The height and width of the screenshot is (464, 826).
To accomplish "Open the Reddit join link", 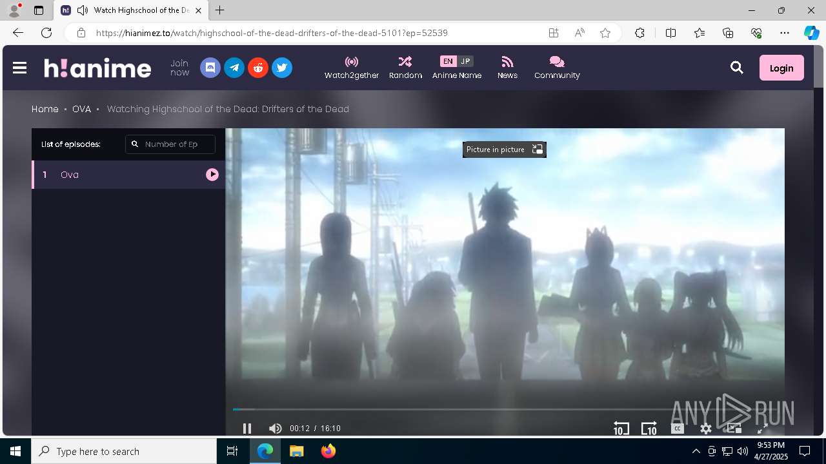I will [x=258, y=68].
